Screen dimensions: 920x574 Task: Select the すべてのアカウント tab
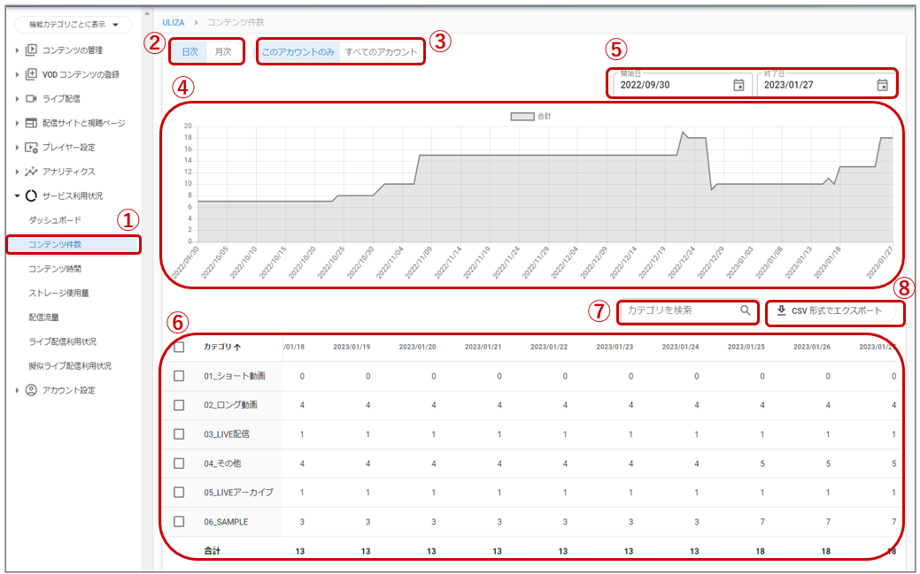381,52
